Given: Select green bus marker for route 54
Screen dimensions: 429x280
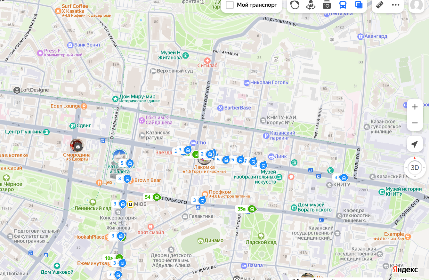Looking at the screenshot, I should [156, 197].
